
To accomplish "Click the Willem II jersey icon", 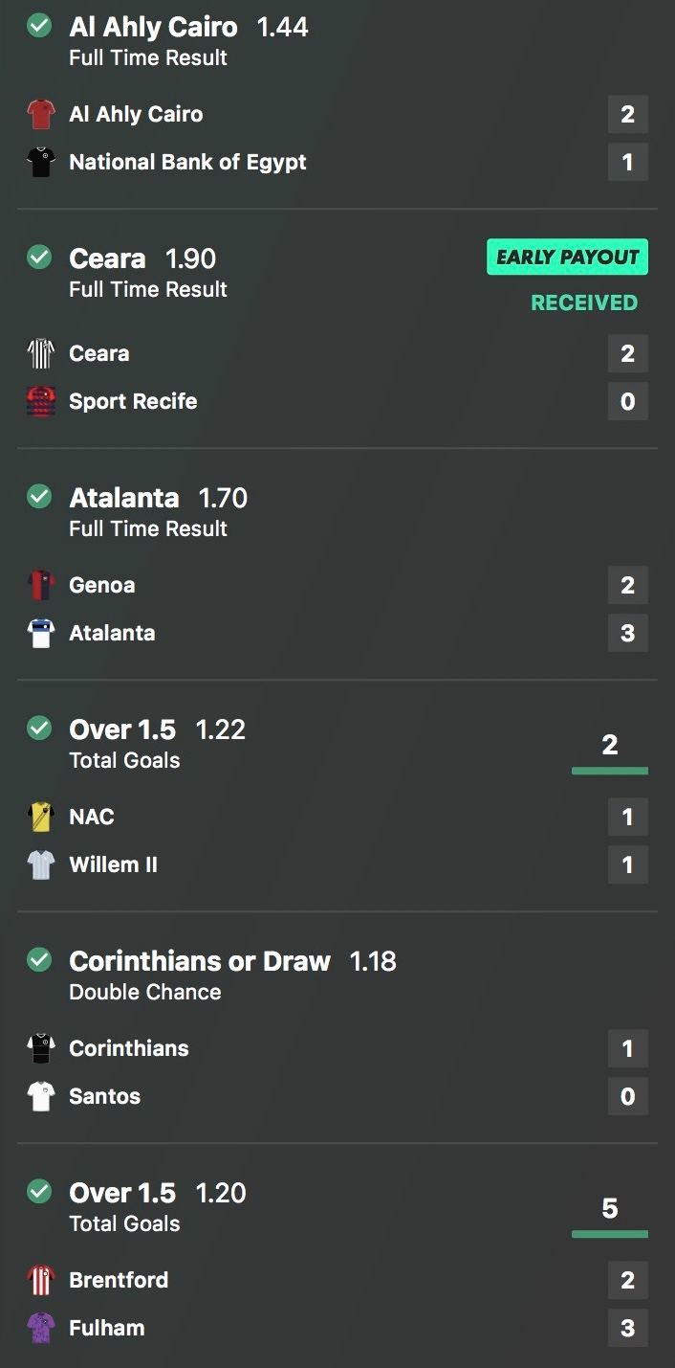I will coord(41,864).
